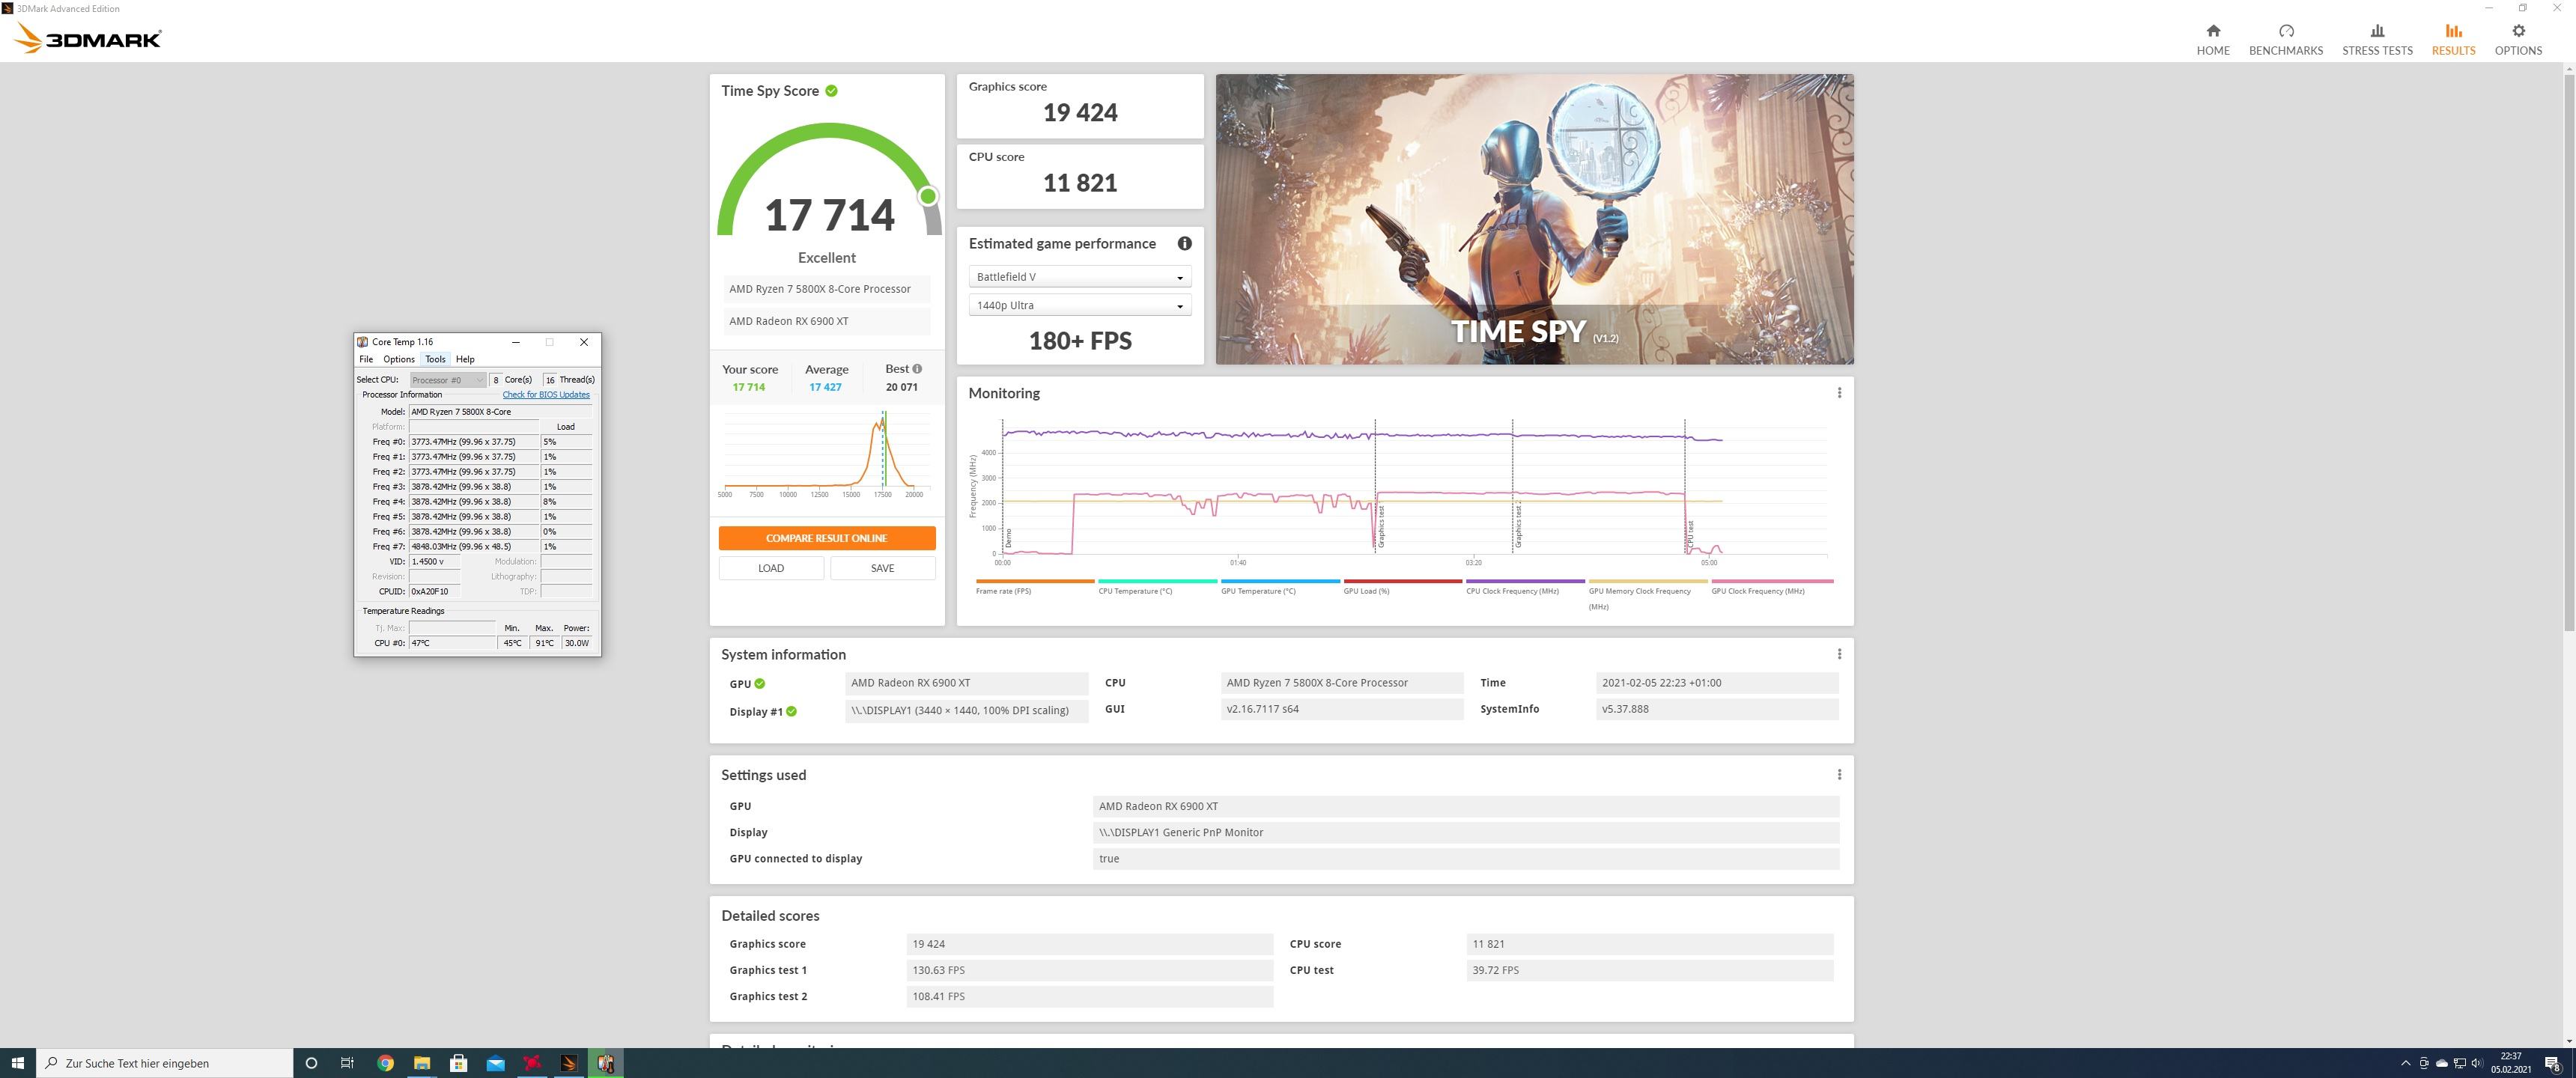
Task: Click the OneDrive cloud tray icon
Action: coord(2441,1063)
